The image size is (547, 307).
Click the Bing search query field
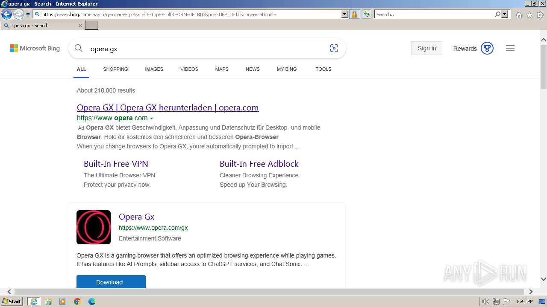pyautogui.click(x=205, y=49)
